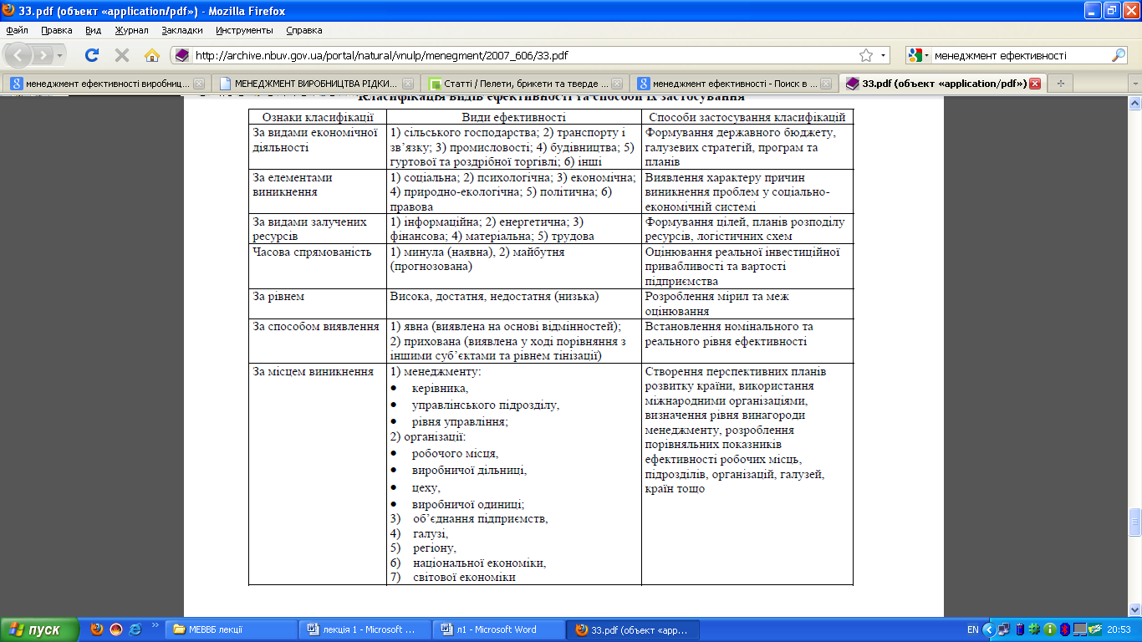
Task: Open the Справка menu
Action: tap(303, 30)
